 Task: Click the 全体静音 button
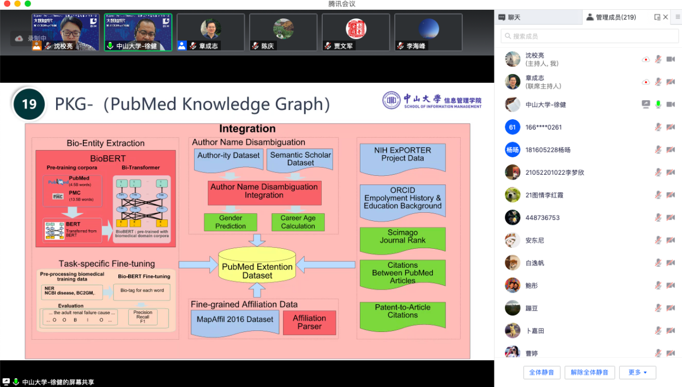(x=541, y=372)
